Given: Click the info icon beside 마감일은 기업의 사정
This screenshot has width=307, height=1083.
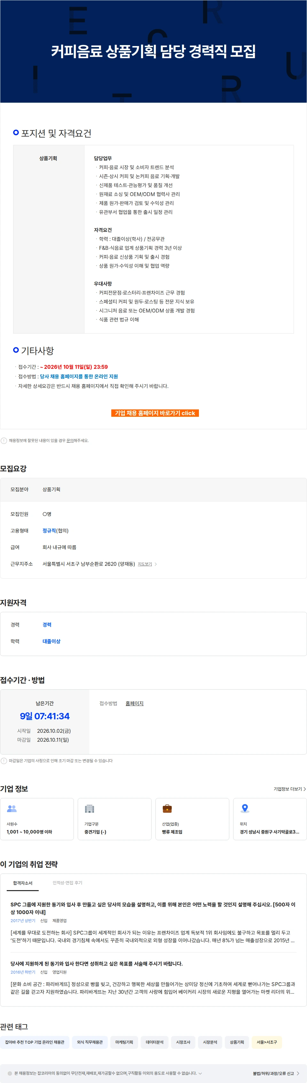Looking at the screenshot, I should [4, 761].
